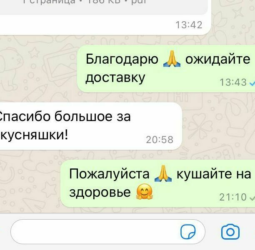Click the 20:58 timestamp
The height and width of the screenshot is (250, 255).
point(160,140)
